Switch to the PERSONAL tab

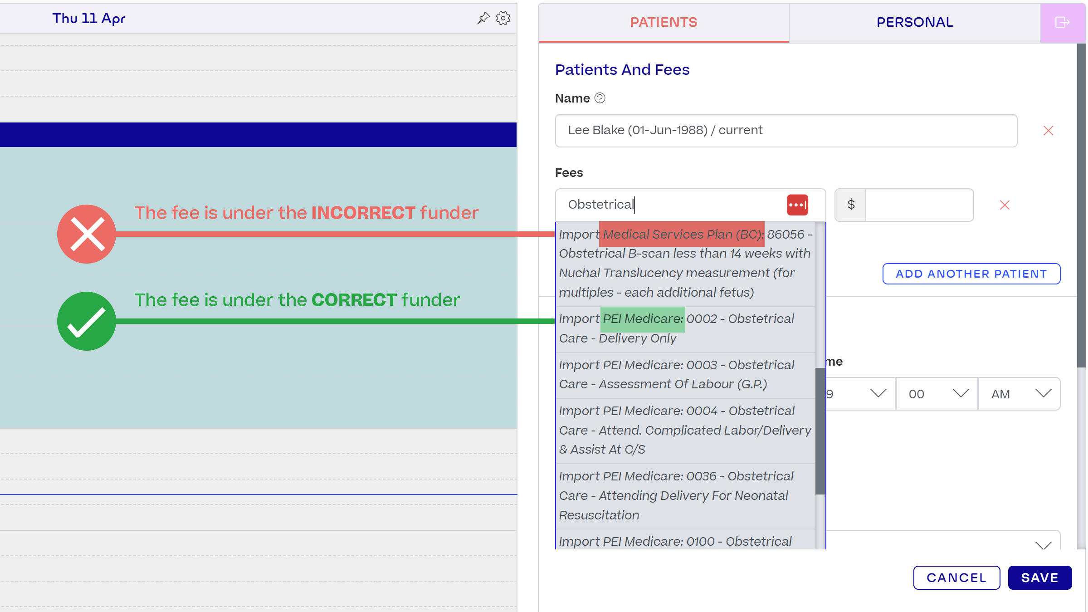tap(914, 22)
